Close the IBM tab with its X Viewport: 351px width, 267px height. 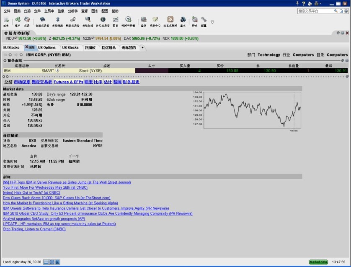pyautogui.click(x=26, y=47)
